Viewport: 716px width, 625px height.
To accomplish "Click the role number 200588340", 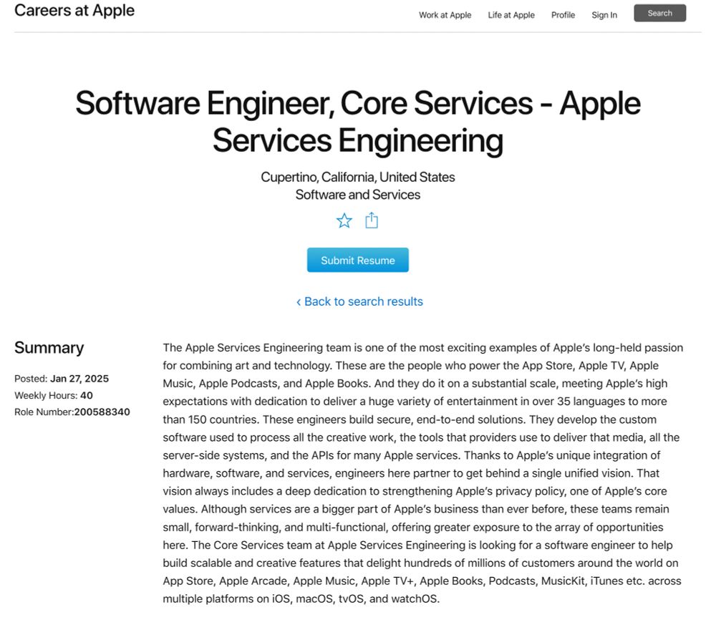I will pyautogui.click(x=102, y=412).
